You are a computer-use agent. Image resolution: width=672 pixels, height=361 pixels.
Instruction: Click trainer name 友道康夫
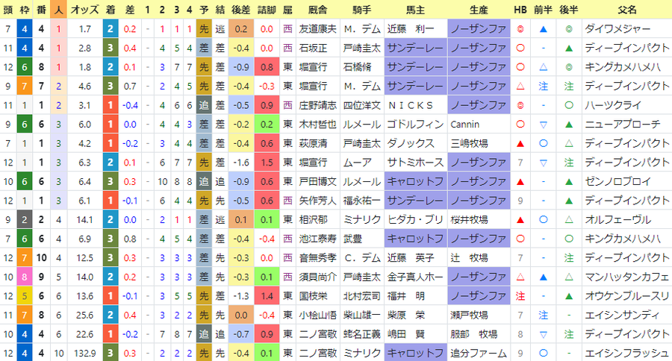coord(317,28)
